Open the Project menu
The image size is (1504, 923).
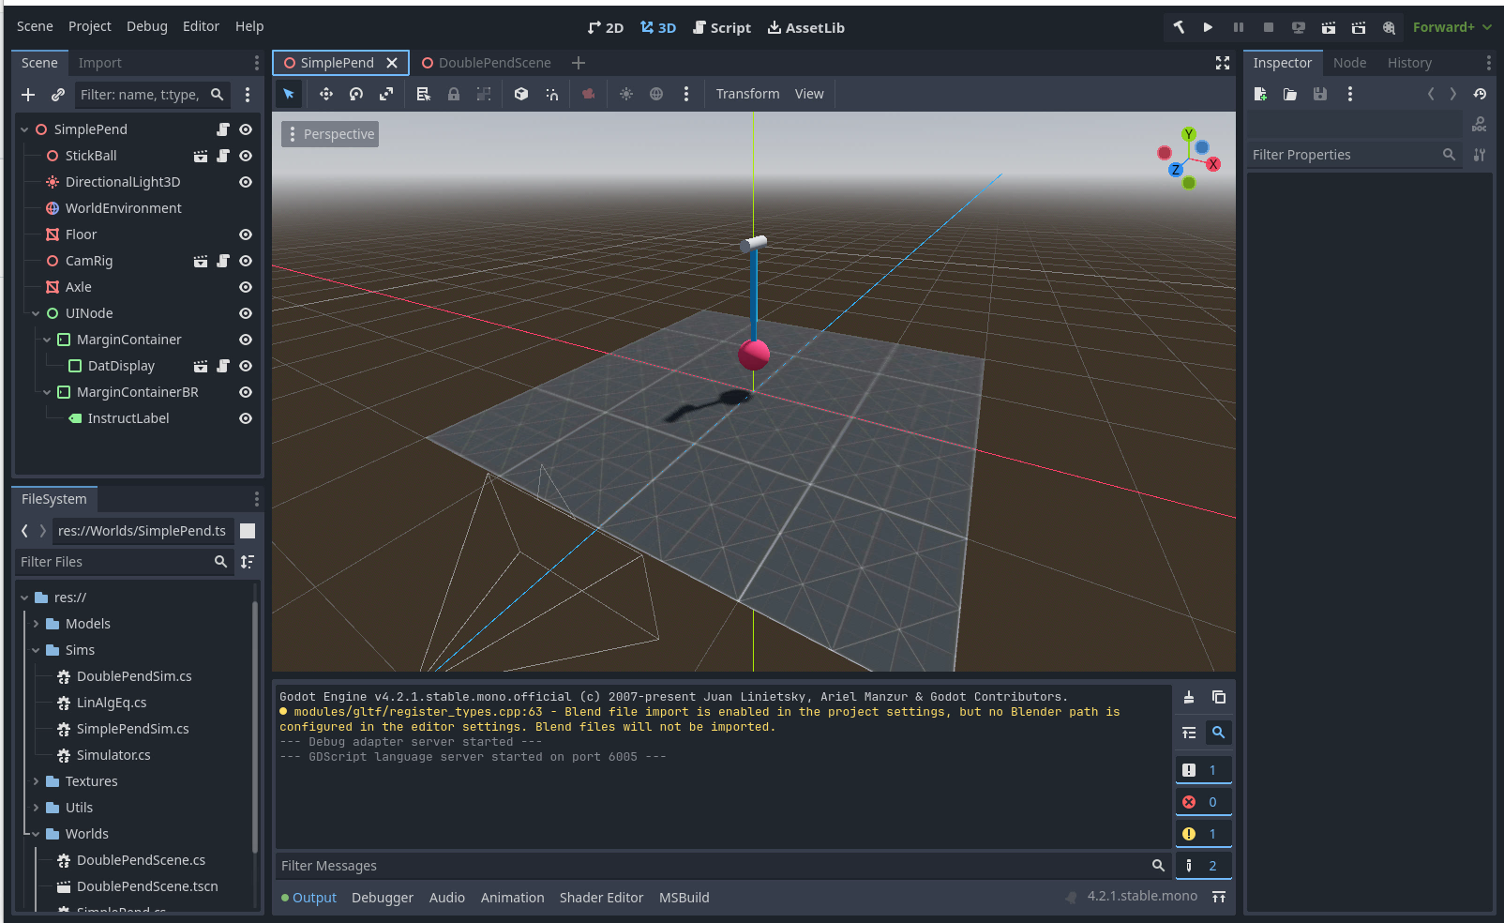(x=90, y=26)
